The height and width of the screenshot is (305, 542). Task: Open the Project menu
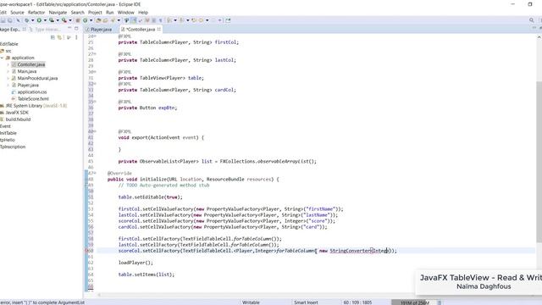95,13
